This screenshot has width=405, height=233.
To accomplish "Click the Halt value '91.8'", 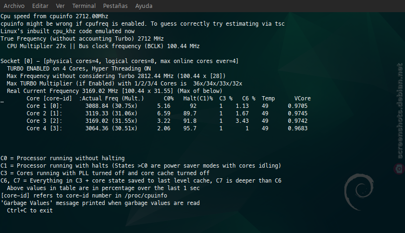I will pos(190,121).
